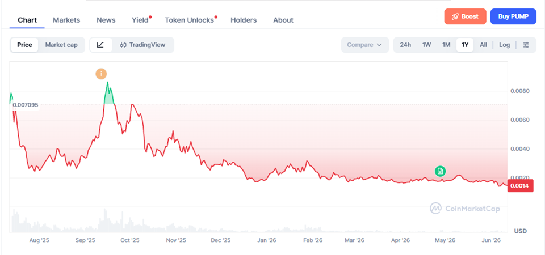545x255 pixels.
Task: Click the 0.0080 price axis label
Action: point(519,91)
